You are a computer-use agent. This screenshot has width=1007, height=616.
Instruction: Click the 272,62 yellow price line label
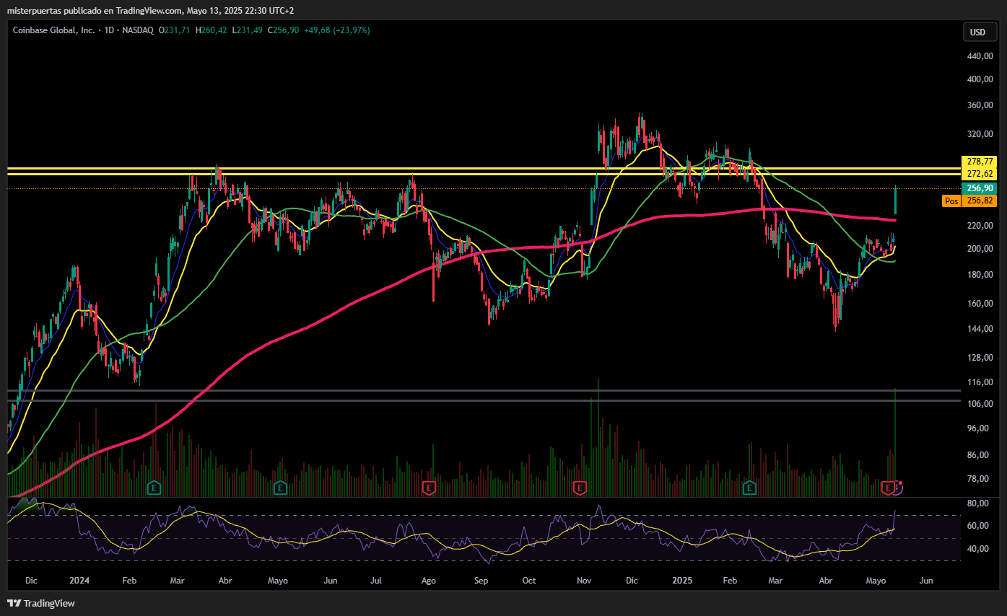979,174
